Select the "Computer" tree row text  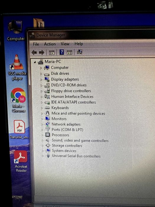(60, 68)
